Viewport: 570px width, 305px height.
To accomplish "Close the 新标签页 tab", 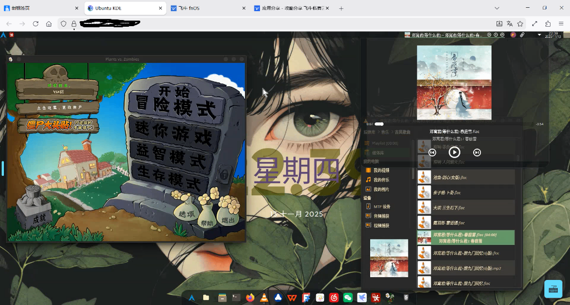I will [77, 8].
